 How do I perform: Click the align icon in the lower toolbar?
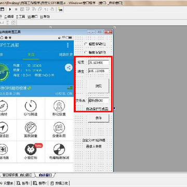coord(8,22)
